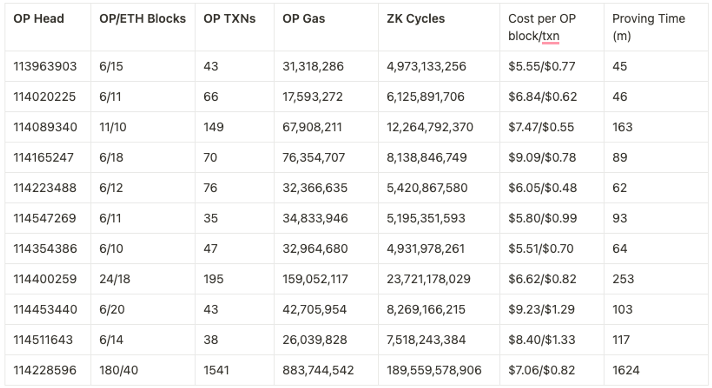
Task: Click the ZK Cycles value 6,125,891,706
Action: tap(426, 96)
